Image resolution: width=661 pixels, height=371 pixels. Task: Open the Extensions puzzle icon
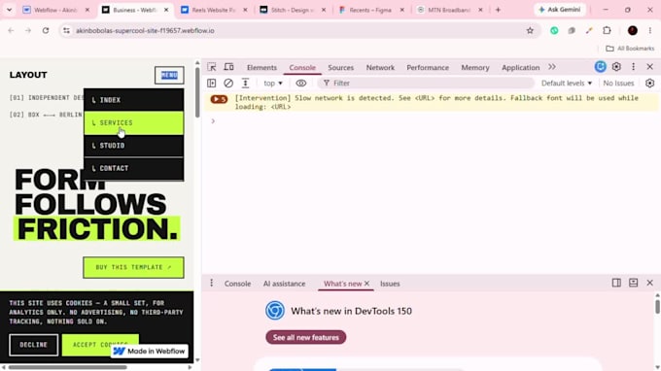pyautogui.click(x=607, y=30)
